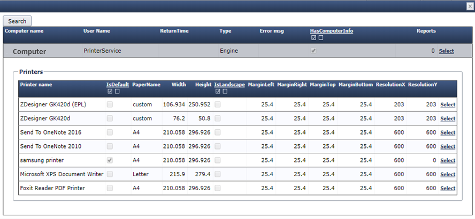Image resolution: width=475 pixels, height=219 pixels.
Task: Select the Microsoft XPS Document Writer printer
Action: [448, 174]
